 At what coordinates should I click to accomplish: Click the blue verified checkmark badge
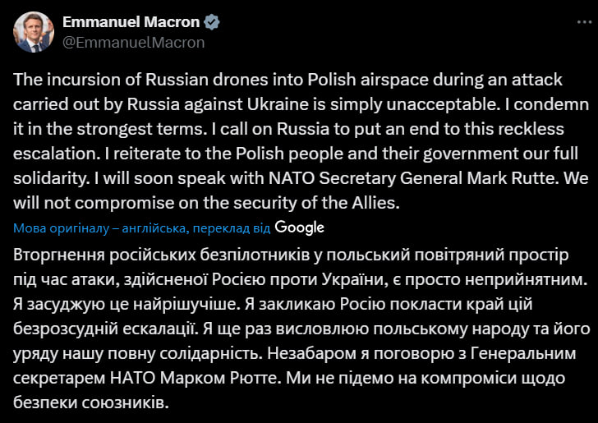click(x=209, y=21)
